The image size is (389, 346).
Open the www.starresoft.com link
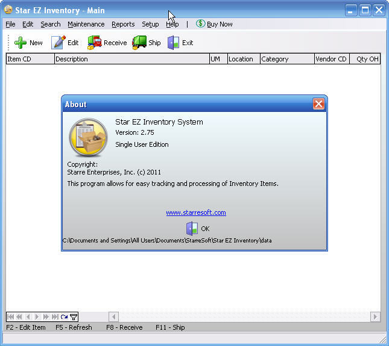point(196,212)
